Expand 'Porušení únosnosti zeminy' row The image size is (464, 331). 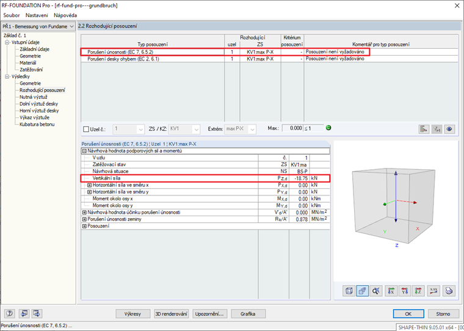(x=84, y=219)
